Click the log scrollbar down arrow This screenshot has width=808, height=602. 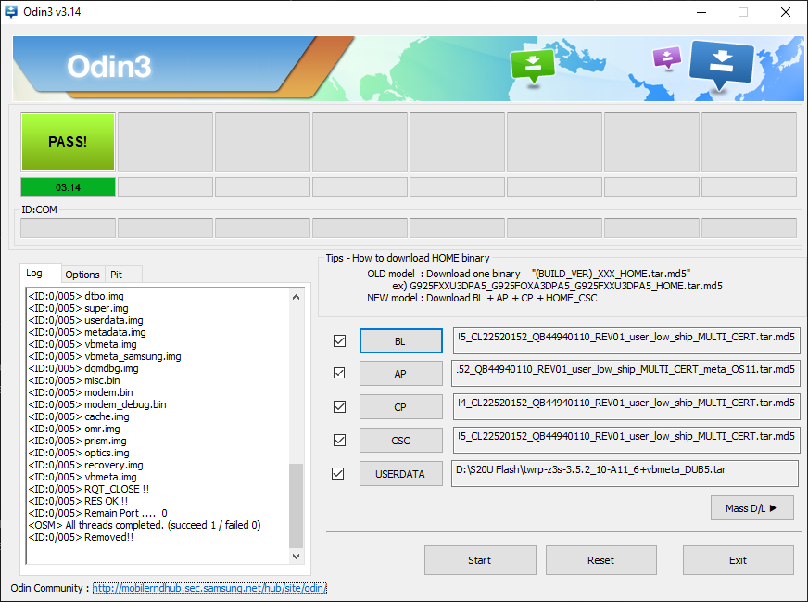(x=296, y=557)
